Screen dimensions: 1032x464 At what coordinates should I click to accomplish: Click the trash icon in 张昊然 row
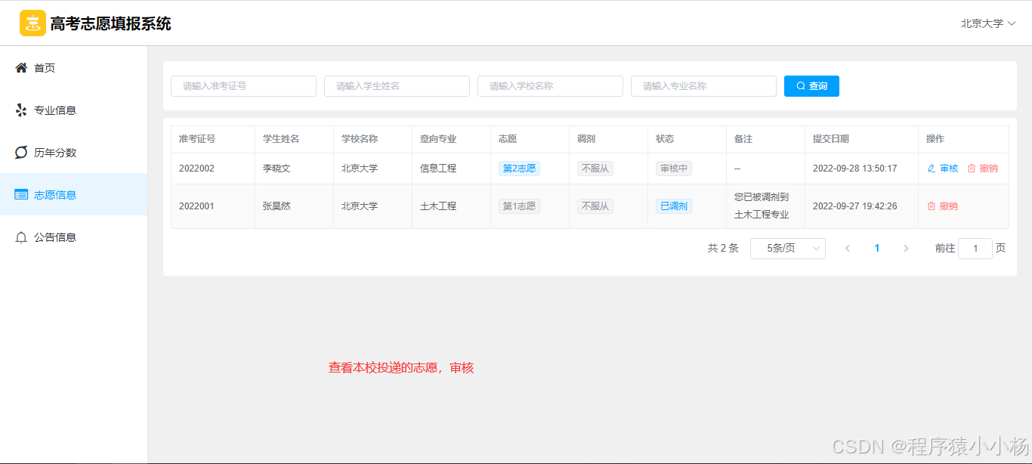[932, 206]
